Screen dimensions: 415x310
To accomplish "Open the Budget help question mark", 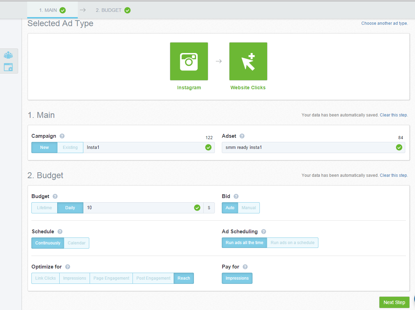I will coord(55,196).
